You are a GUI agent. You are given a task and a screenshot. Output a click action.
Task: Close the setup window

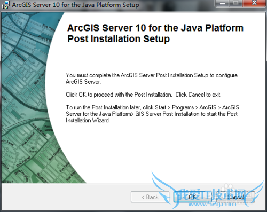click(255, 3)
